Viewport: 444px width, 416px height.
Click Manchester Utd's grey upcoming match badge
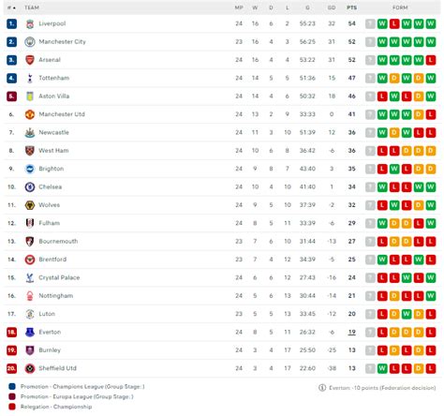click(370, 114)
